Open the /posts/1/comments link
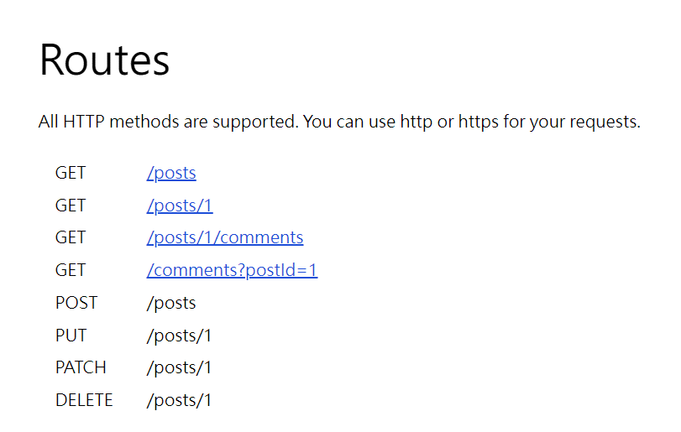Screen dimensions: 681x432 (224, 237)
